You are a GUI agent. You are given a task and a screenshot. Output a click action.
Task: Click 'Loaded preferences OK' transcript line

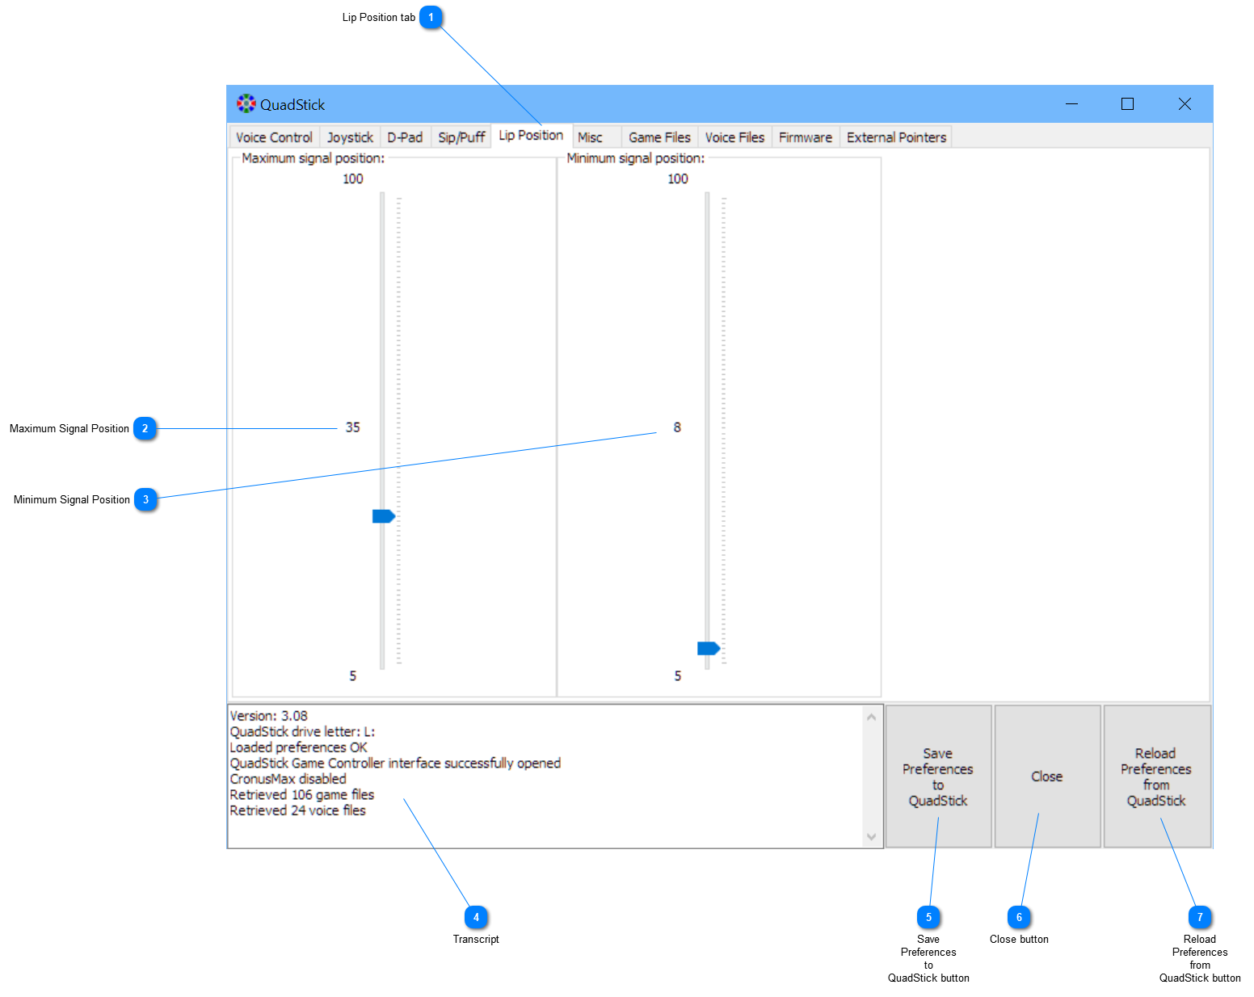pos(298,747)
